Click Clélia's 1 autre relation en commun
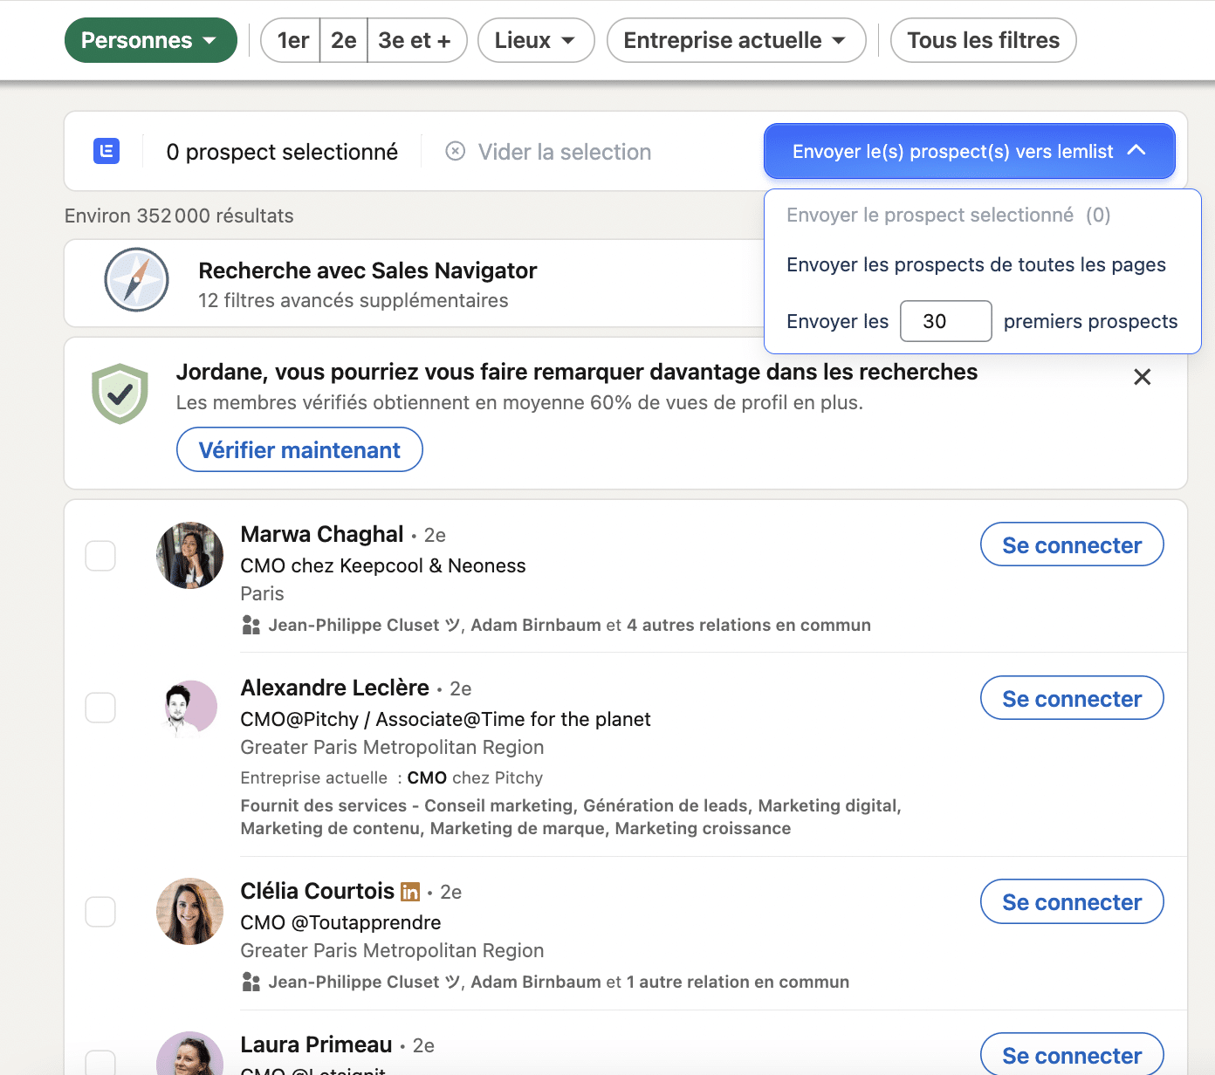 (x=738, y=982)
